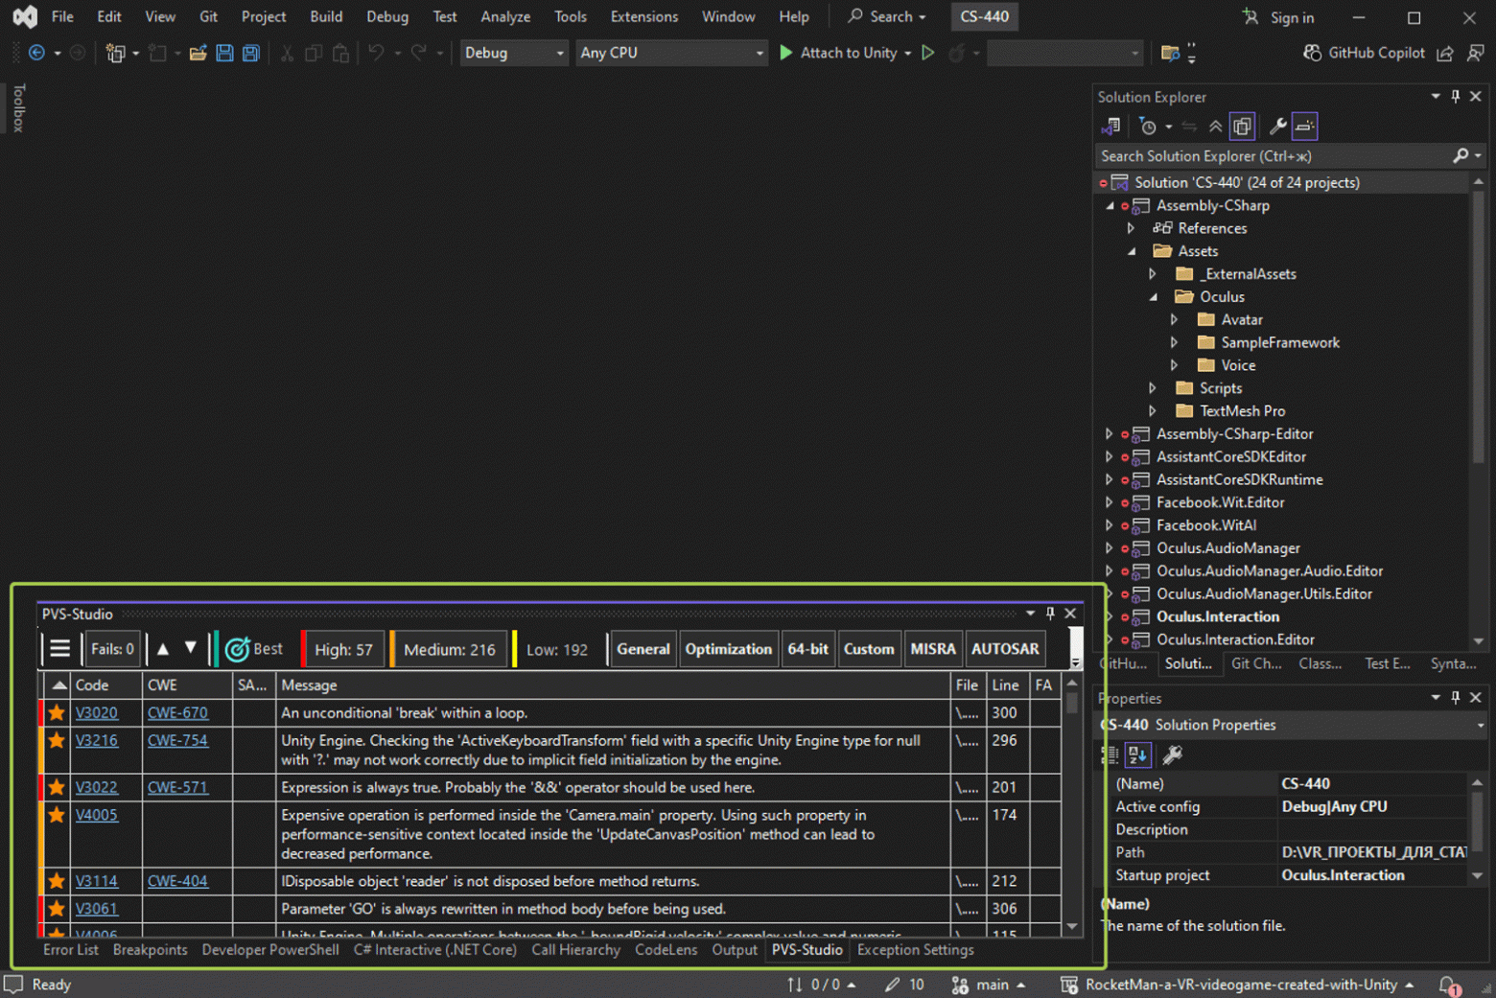This screenshot has height=998, width=1496.
Task: Open the PVS-Studio hamburger menu icon
Action: 59,649
